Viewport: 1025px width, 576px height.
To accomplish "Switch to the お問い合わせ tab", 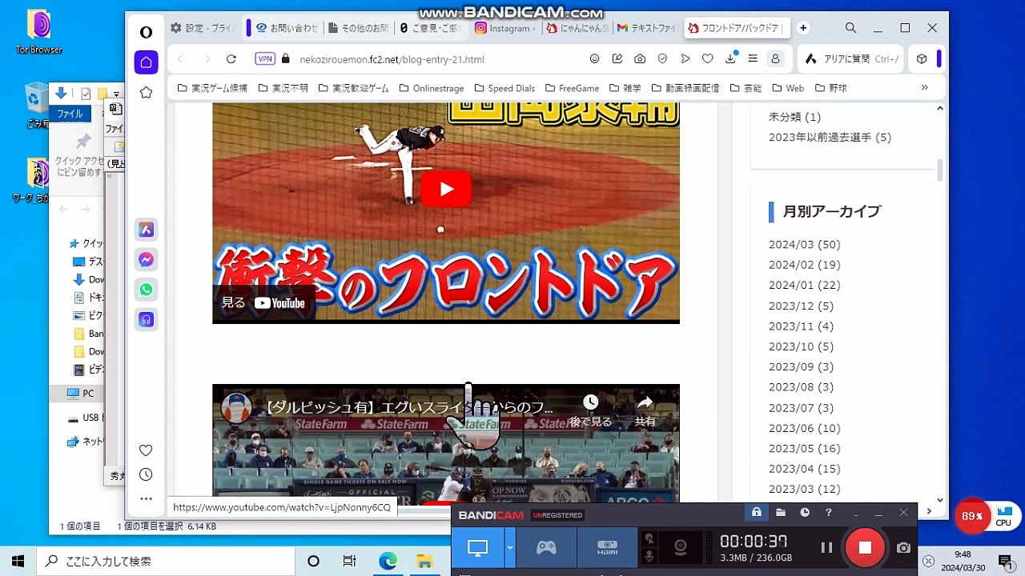I will [x=284, y=28].
